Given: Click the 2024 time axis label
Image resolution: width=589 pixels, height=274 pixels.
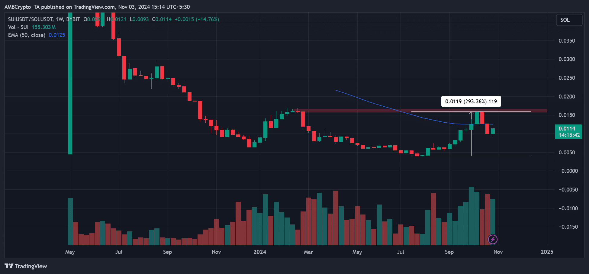Looking at the screenshot, I should tap(260, 252).
